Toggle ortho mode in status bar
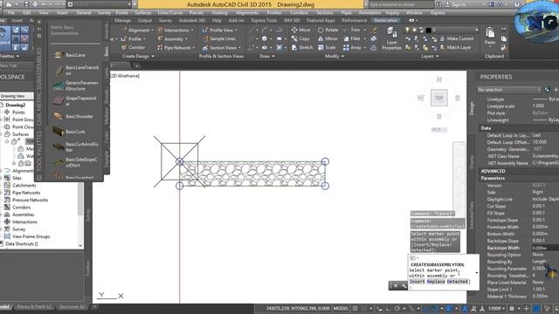Screen dimensions: 559x314 pos(388,308)
